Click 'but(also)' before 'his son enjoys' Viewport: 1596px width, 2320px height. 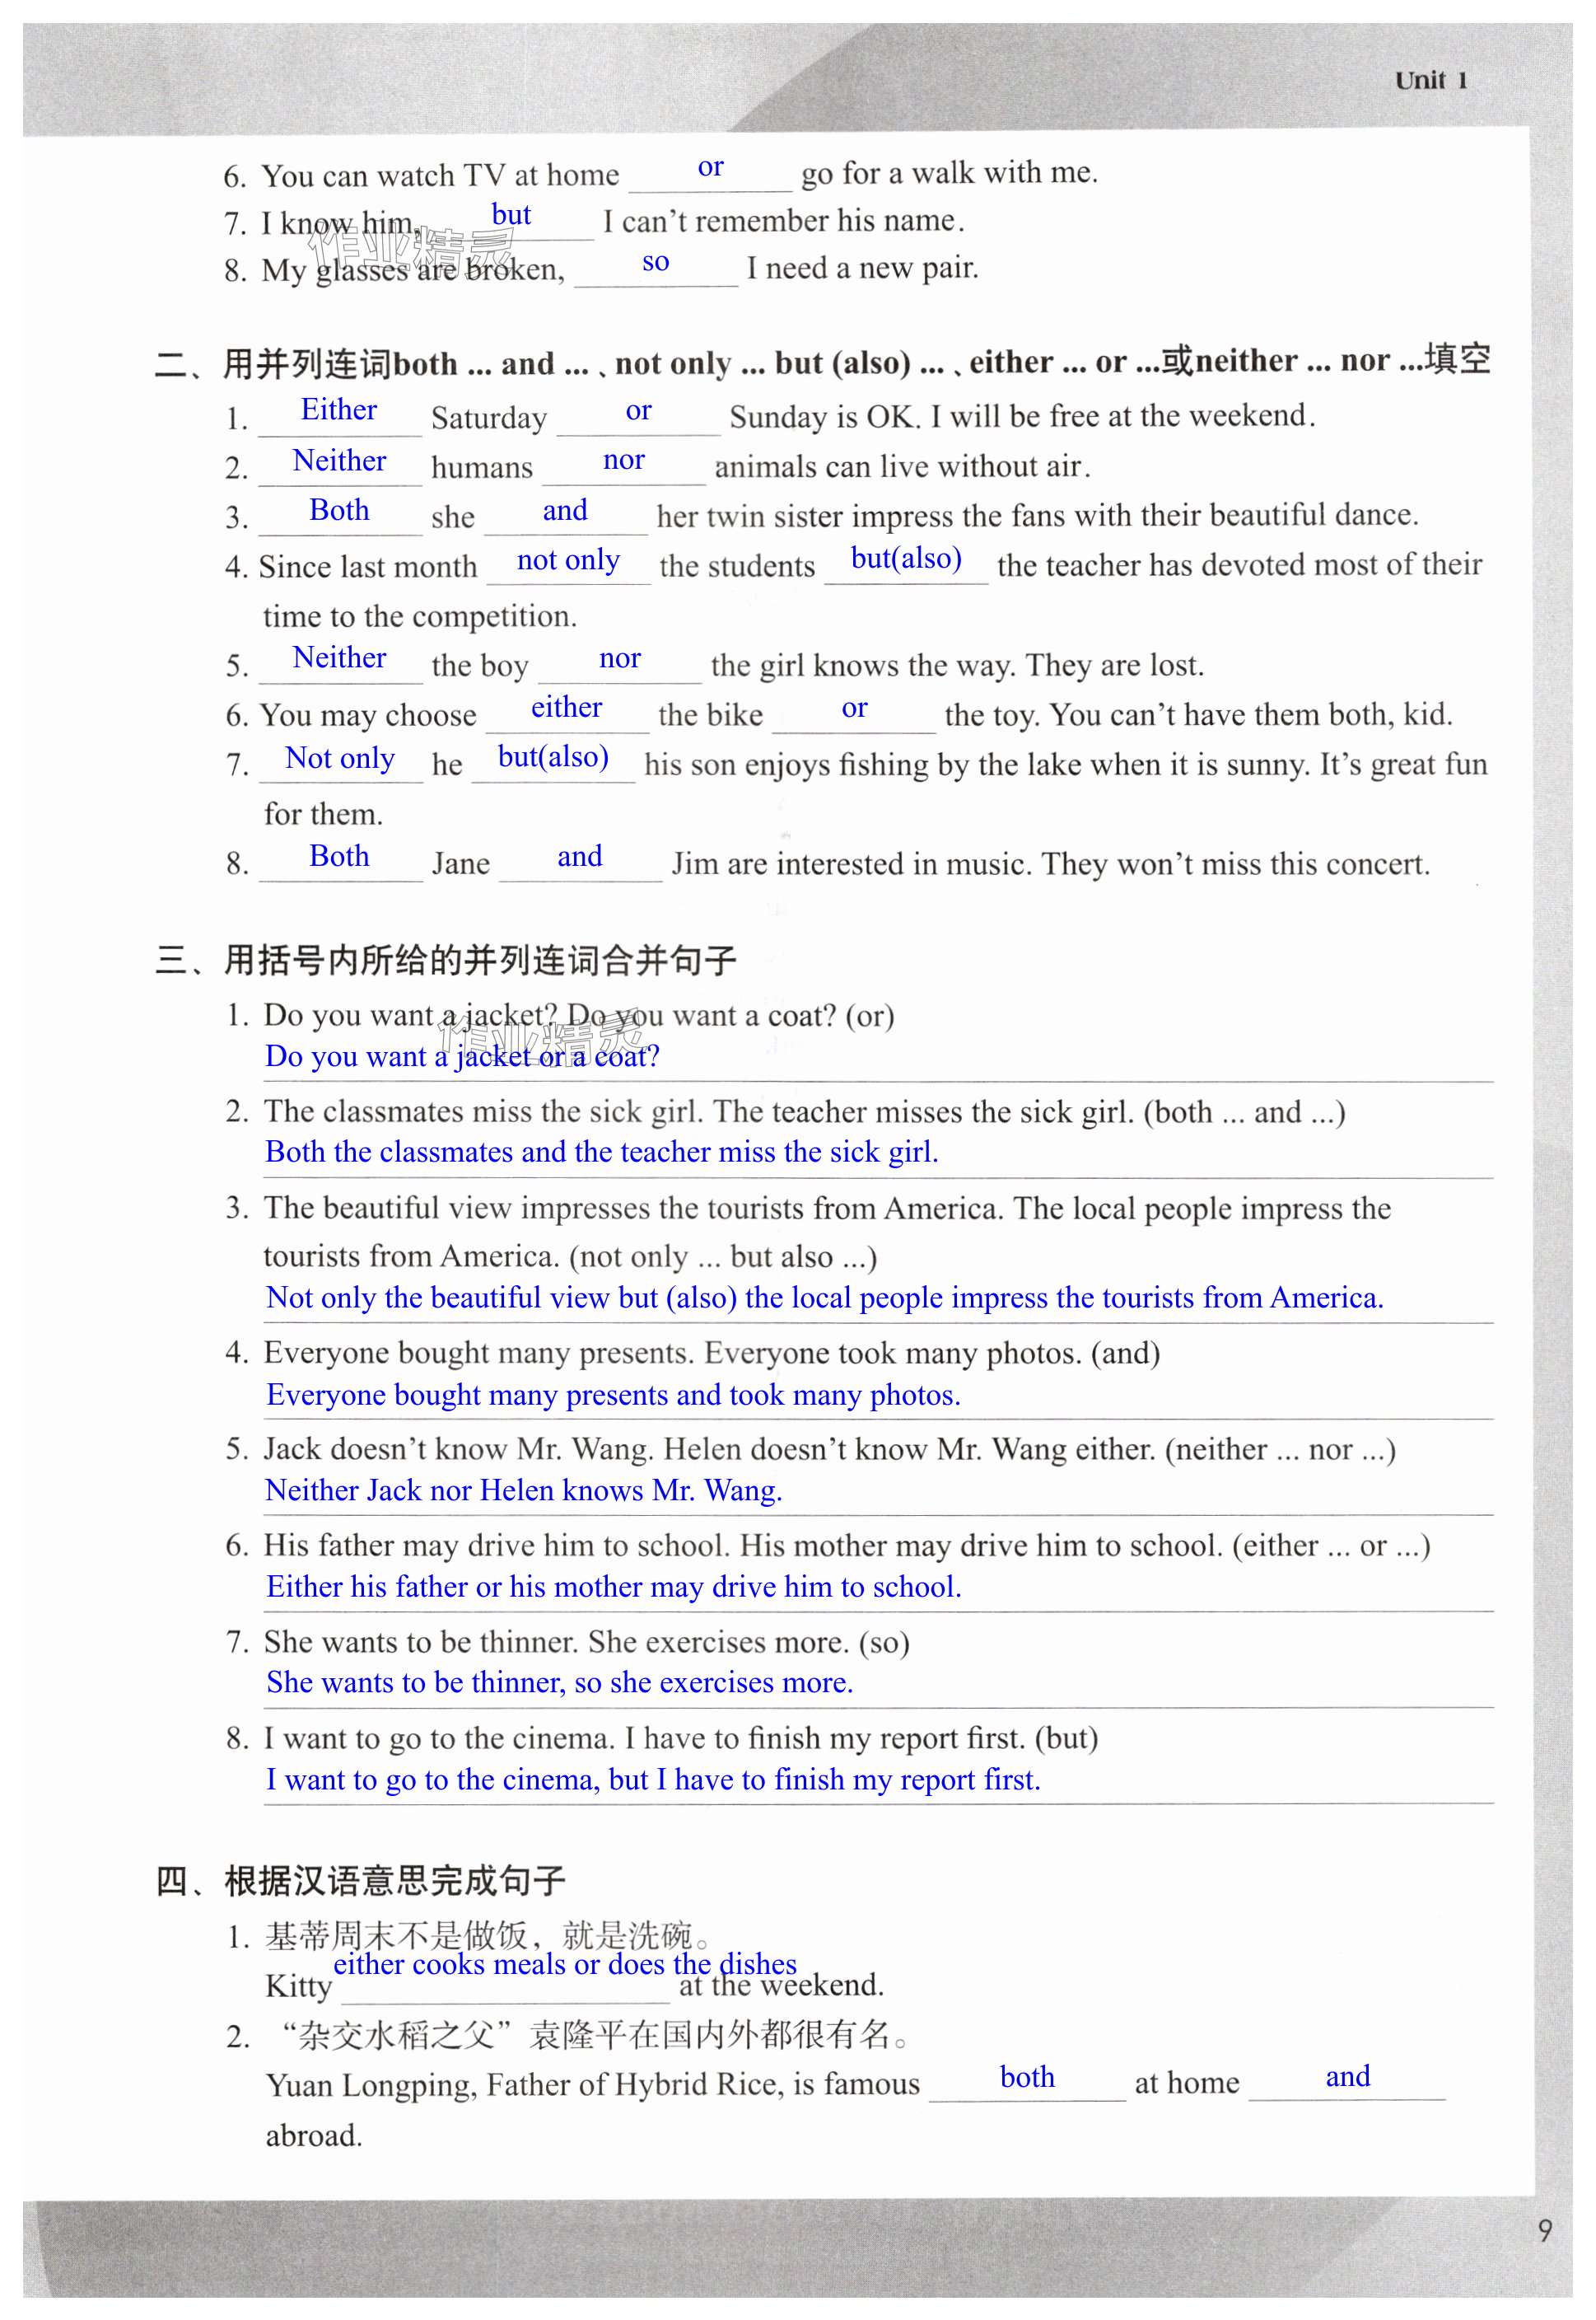pos(553,756)
